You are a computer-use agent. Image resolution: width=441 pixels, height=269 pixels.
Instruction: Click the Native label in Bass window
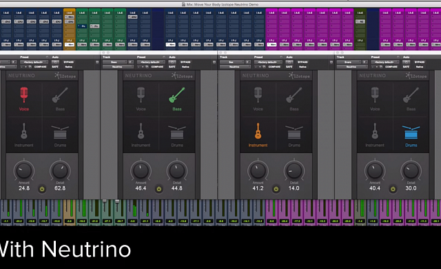pyautogui.click(x=185, y=67)
